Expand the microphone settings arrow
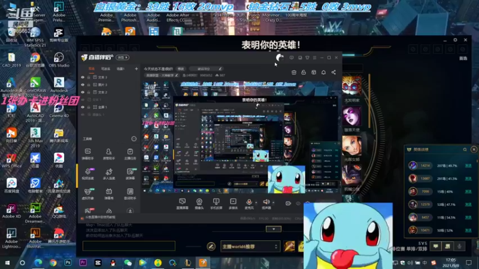 point(256,202)
